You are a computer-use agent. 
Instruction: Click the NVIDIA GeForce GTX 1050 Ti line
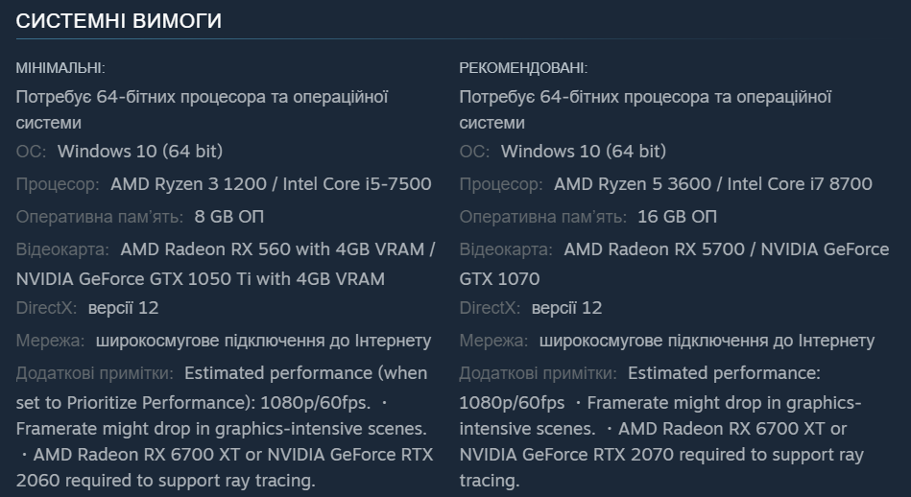(200, 279)
